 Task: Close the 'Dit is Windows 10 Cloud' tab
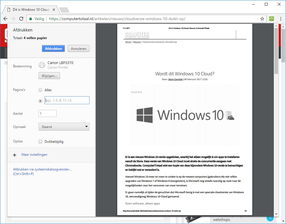[x=54, y=10]
